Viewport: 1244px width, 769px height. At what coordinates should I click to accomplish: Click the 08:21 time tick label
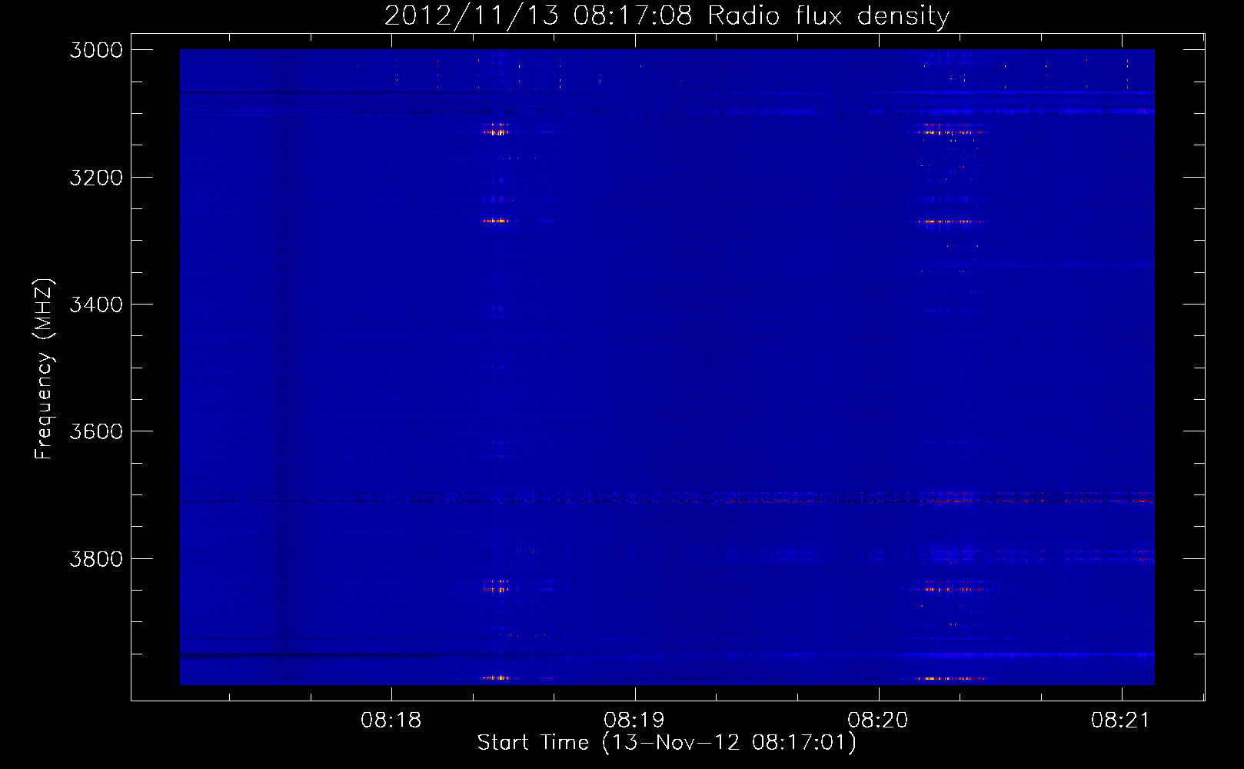(1121, 721)
